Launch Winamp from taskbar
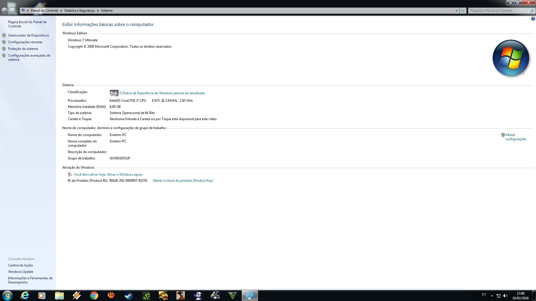536x301 pixels. point(76,295)
